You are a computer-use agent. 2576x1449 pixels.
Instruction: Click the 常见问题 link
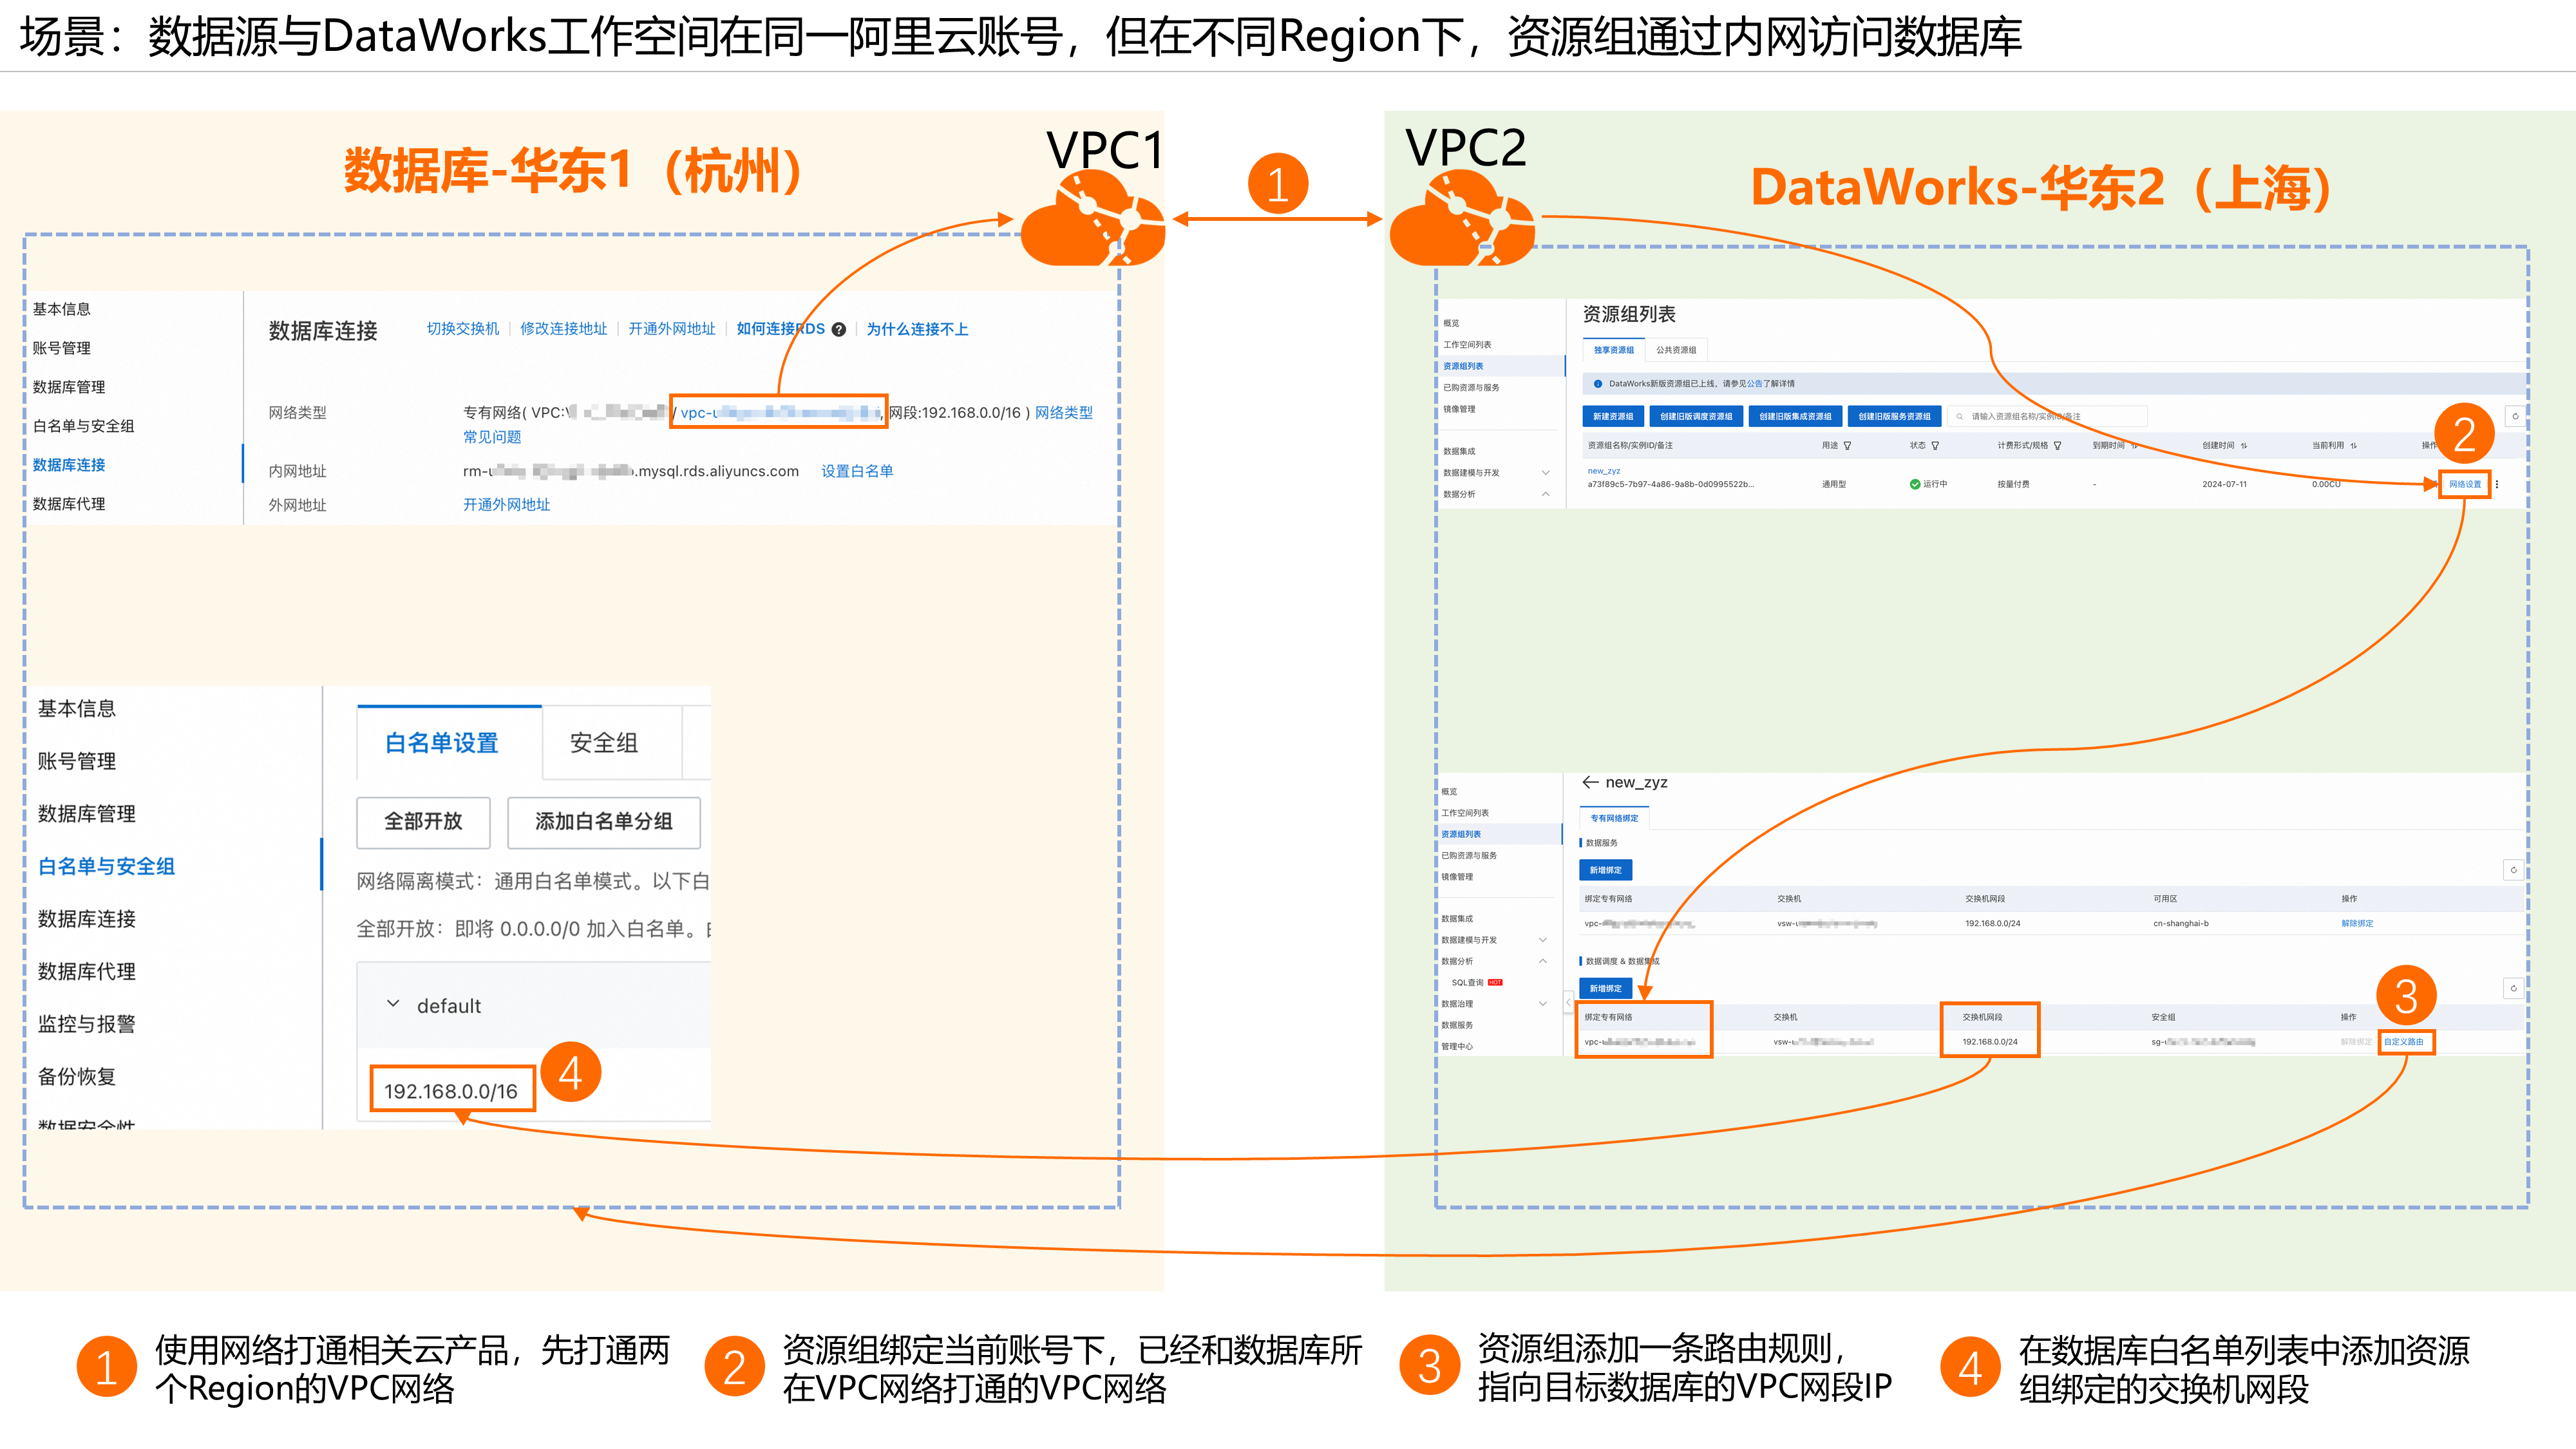[492, 437]
